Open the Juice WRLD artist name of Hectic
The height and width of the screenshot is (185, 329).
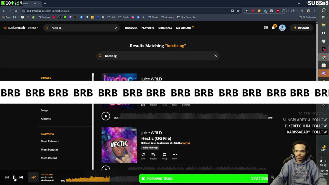pos(151,133)
